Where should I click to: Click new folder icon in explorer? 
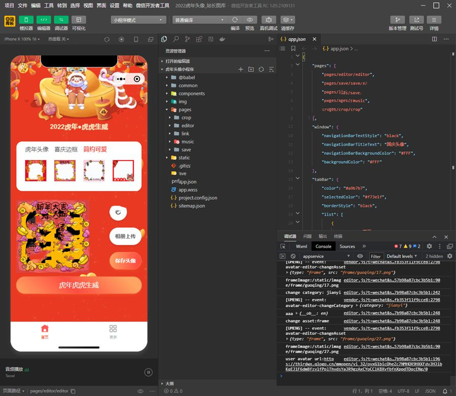(251, 69)
